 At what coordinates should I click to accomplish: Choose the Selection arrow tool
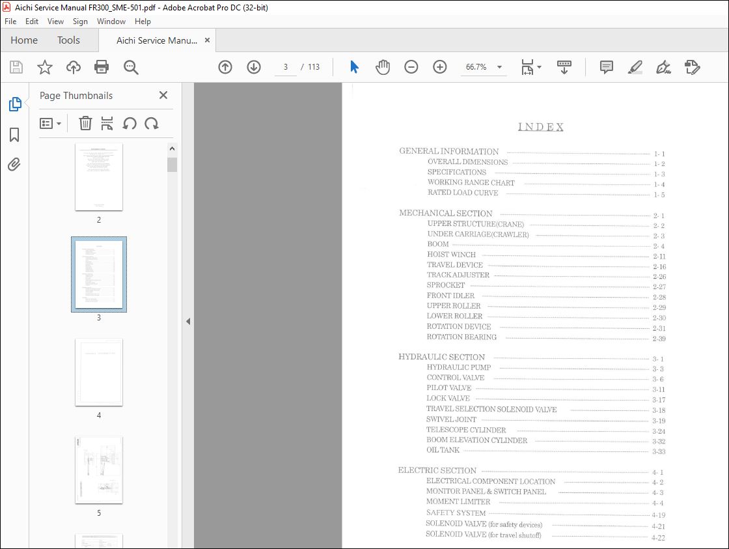click(x=354, y=67)
